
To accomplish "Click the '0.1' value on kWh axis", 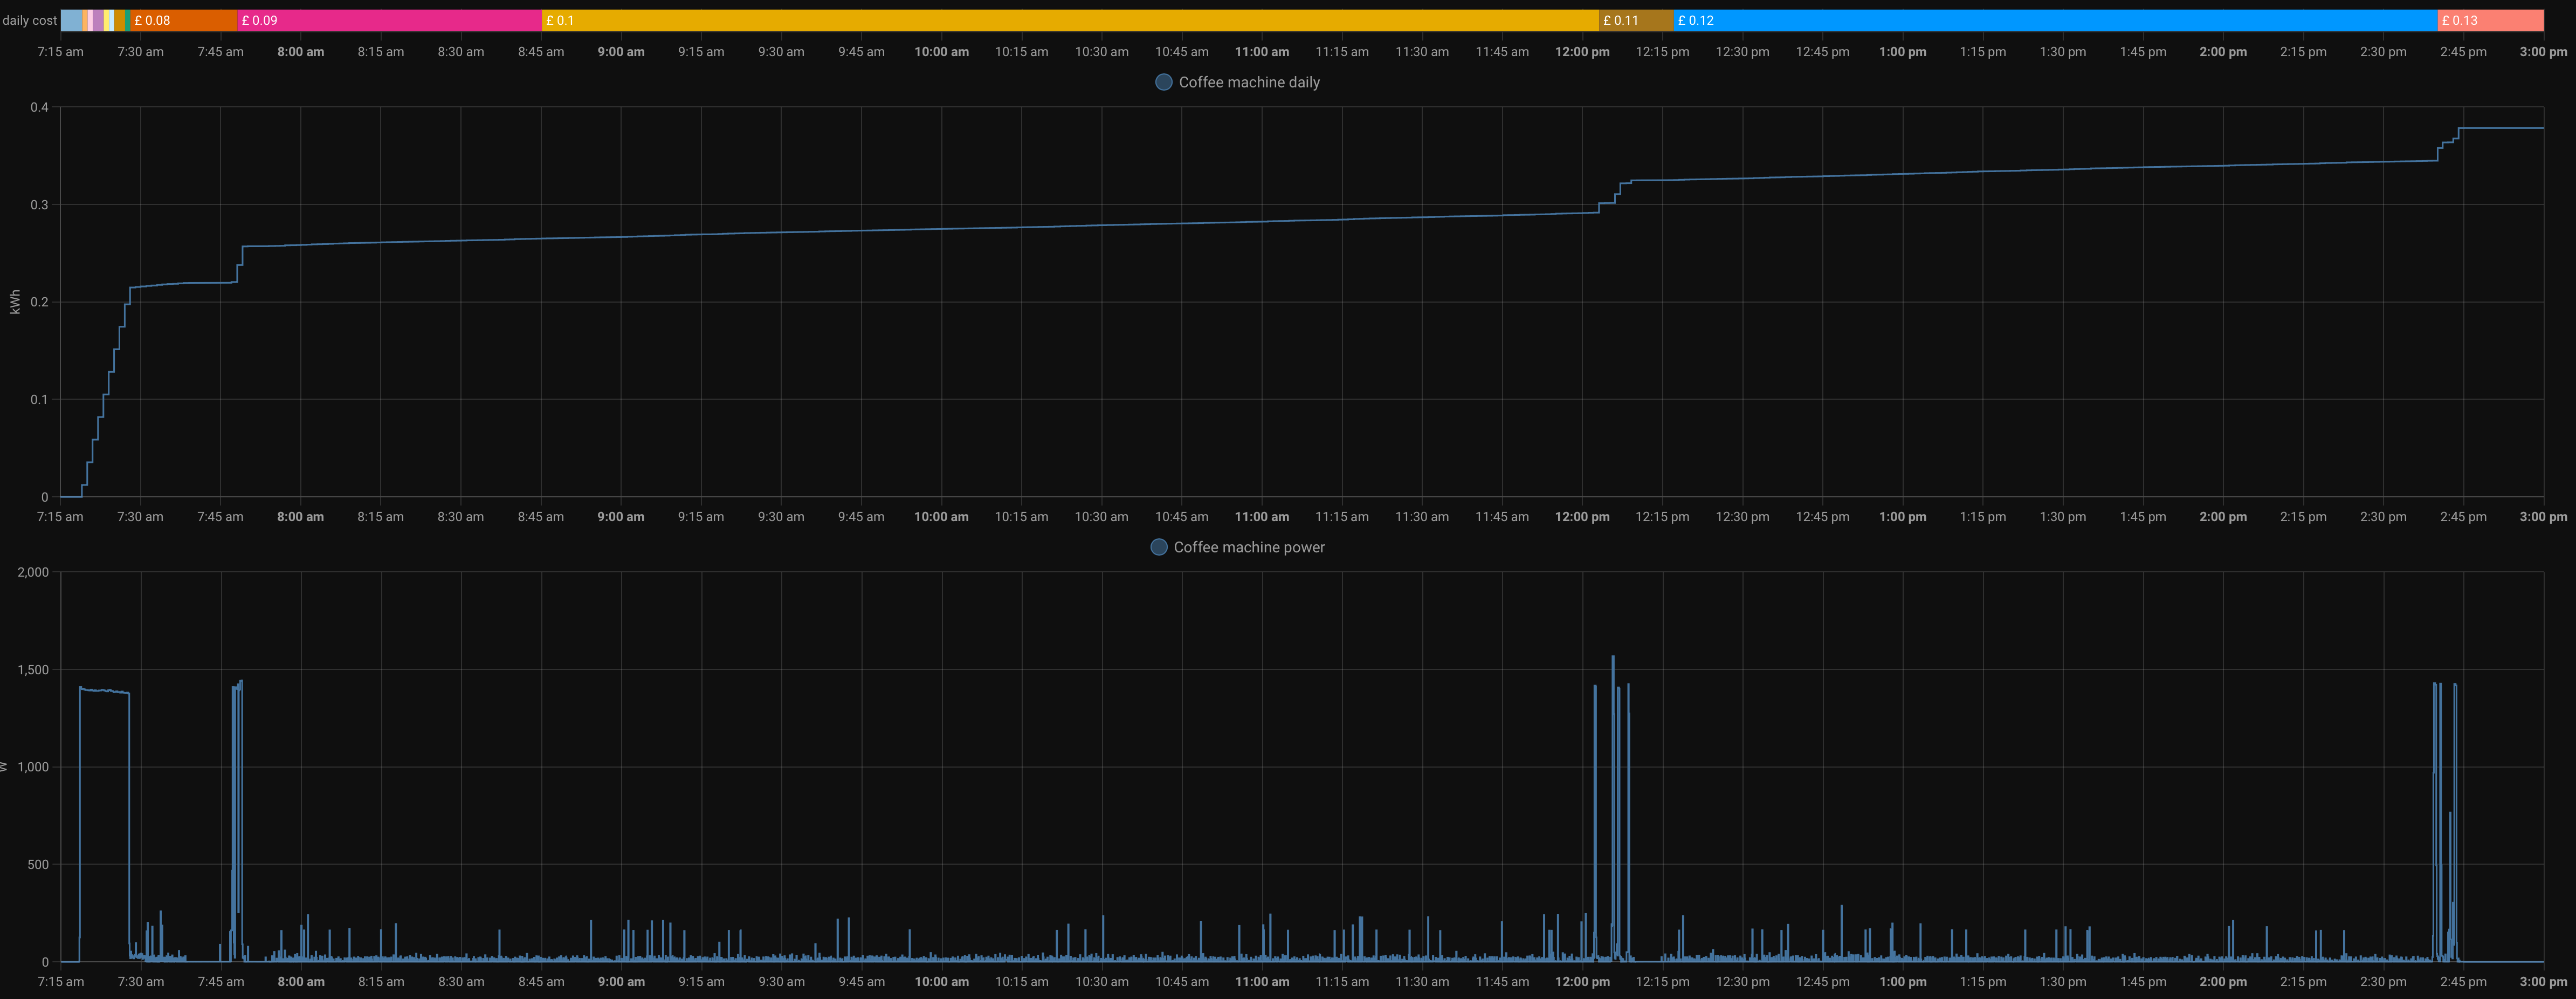I will pos(39,399).
